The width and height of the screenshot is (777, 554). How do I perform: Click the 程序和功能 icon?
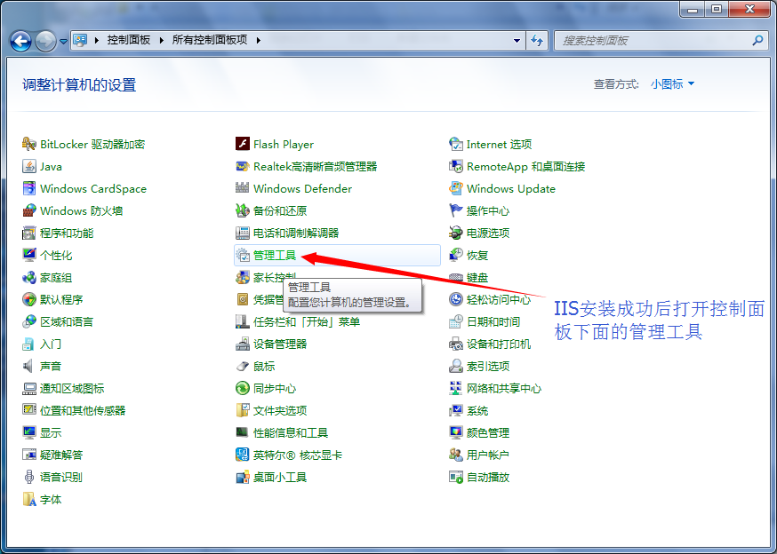28,233
